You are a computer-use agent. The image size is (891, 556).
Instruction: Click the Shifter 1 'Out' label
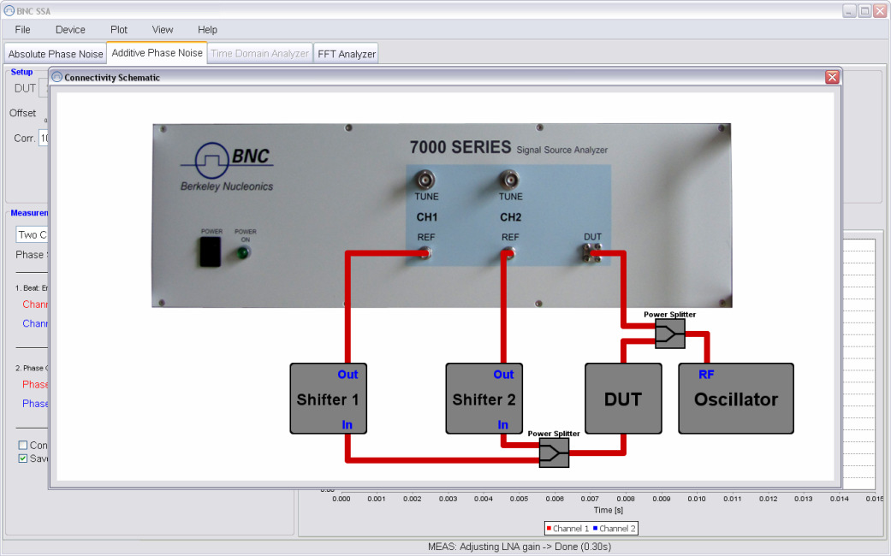347,375
